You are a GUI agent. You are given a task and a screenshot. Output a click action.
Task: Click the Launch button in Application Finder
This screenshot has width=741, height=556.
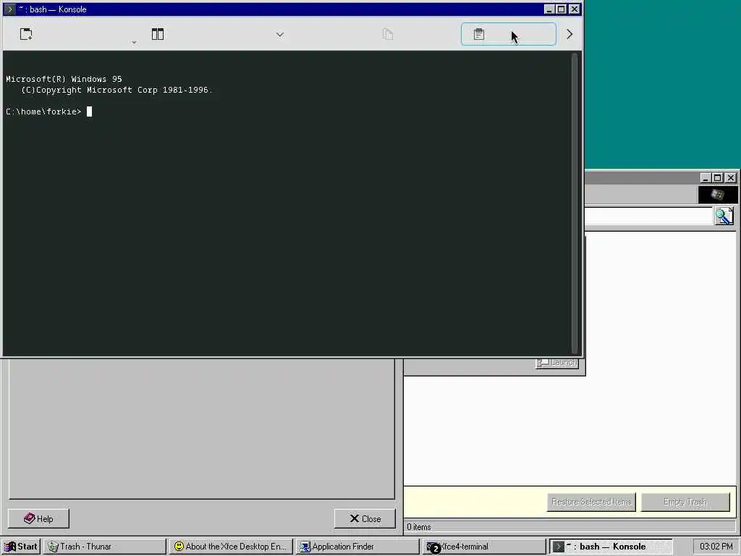point(556,363)
